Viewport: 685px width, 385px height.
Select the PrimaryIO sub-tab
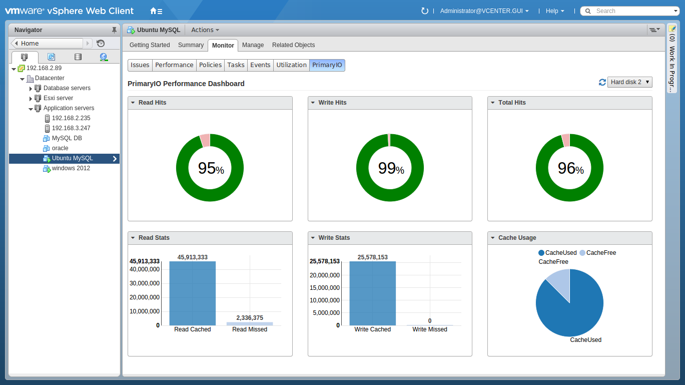point(327,65)
